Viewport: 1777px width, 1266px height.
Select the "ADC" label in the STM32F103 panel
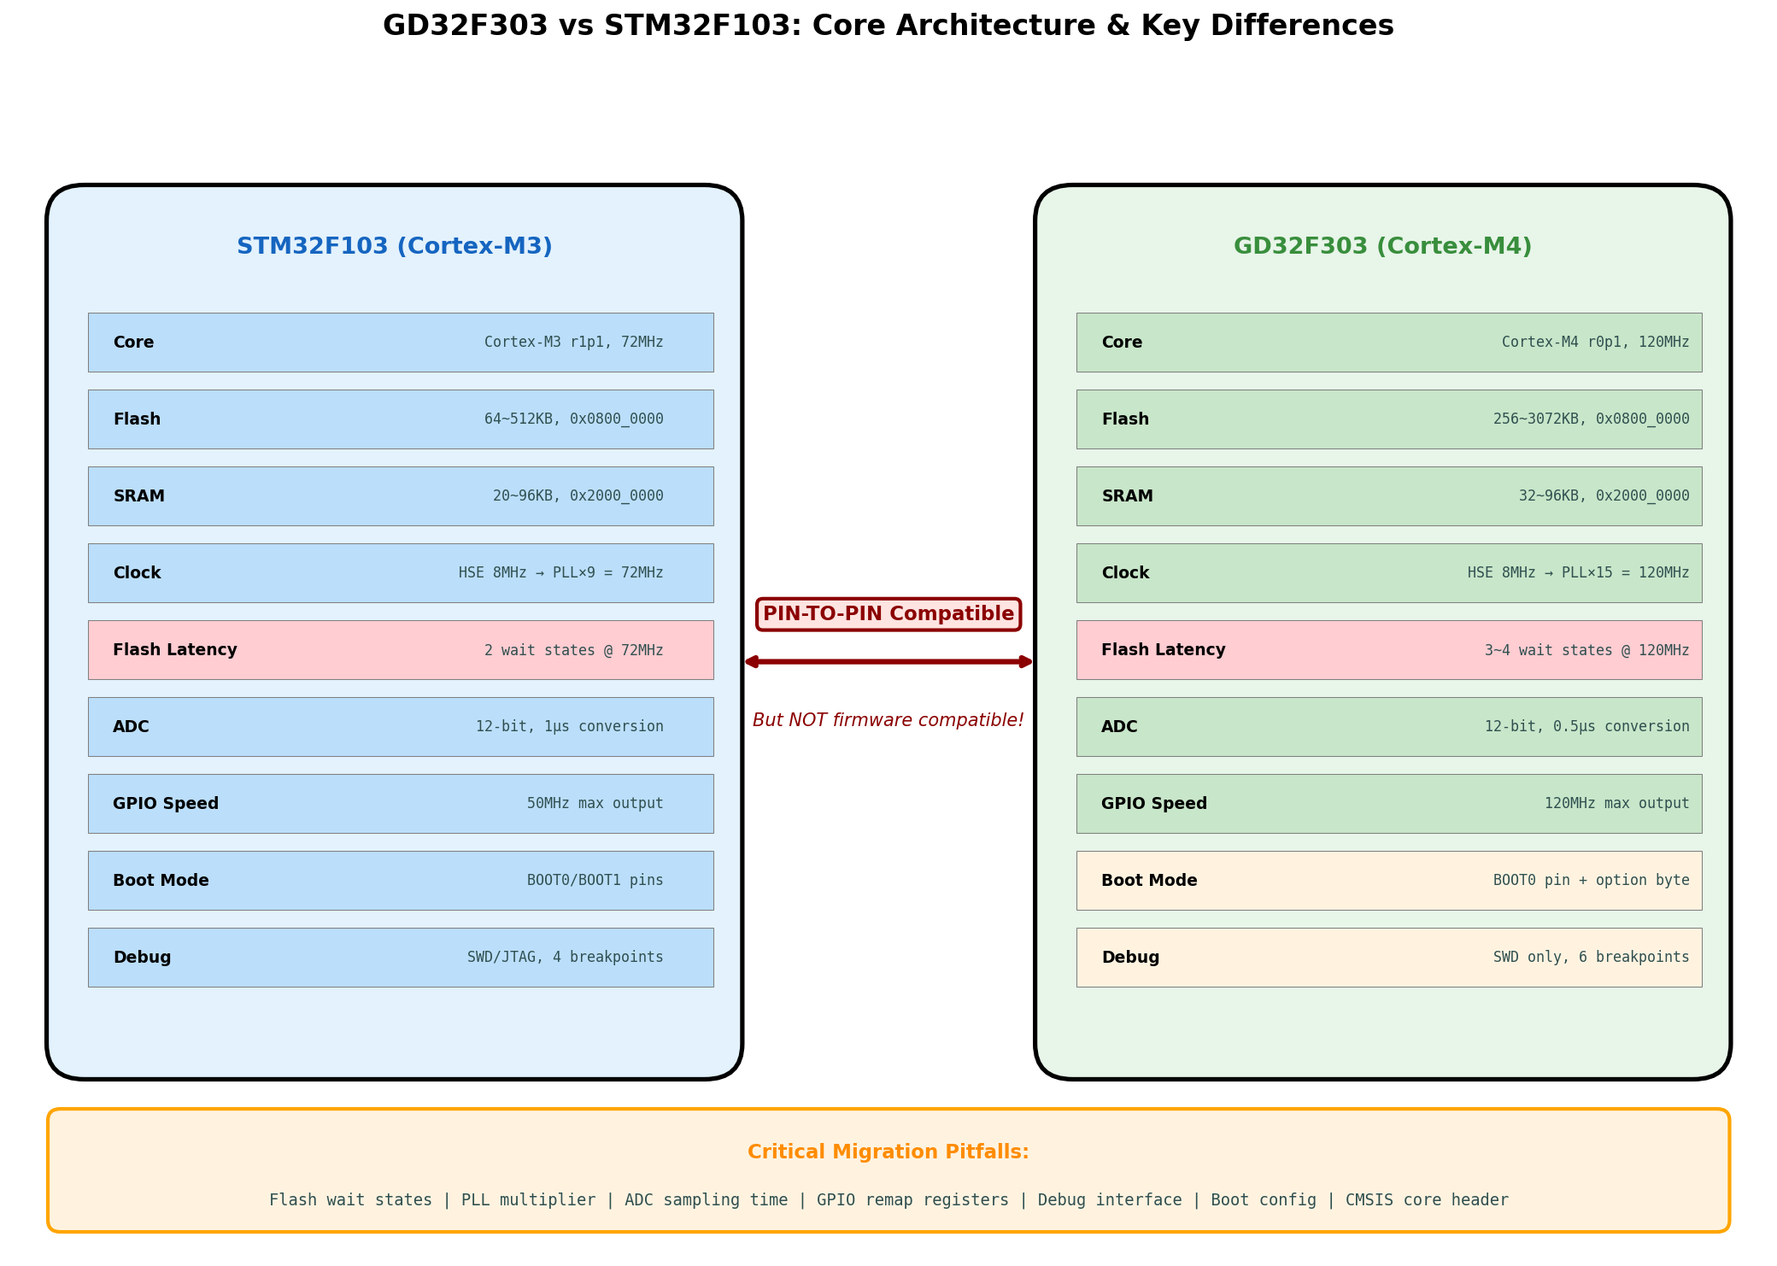[131, 727]
